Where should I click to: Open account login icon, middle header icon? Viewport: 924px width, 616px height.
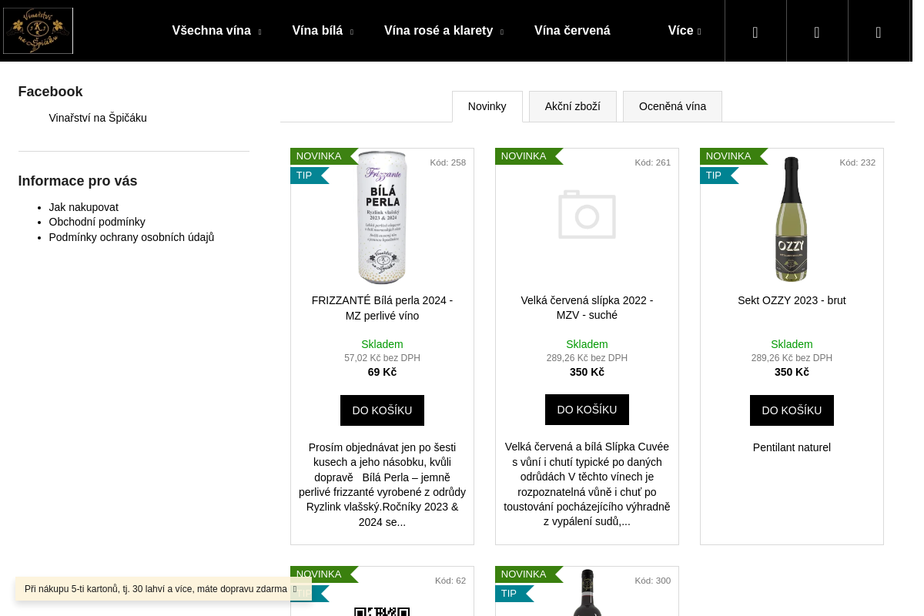817,32
